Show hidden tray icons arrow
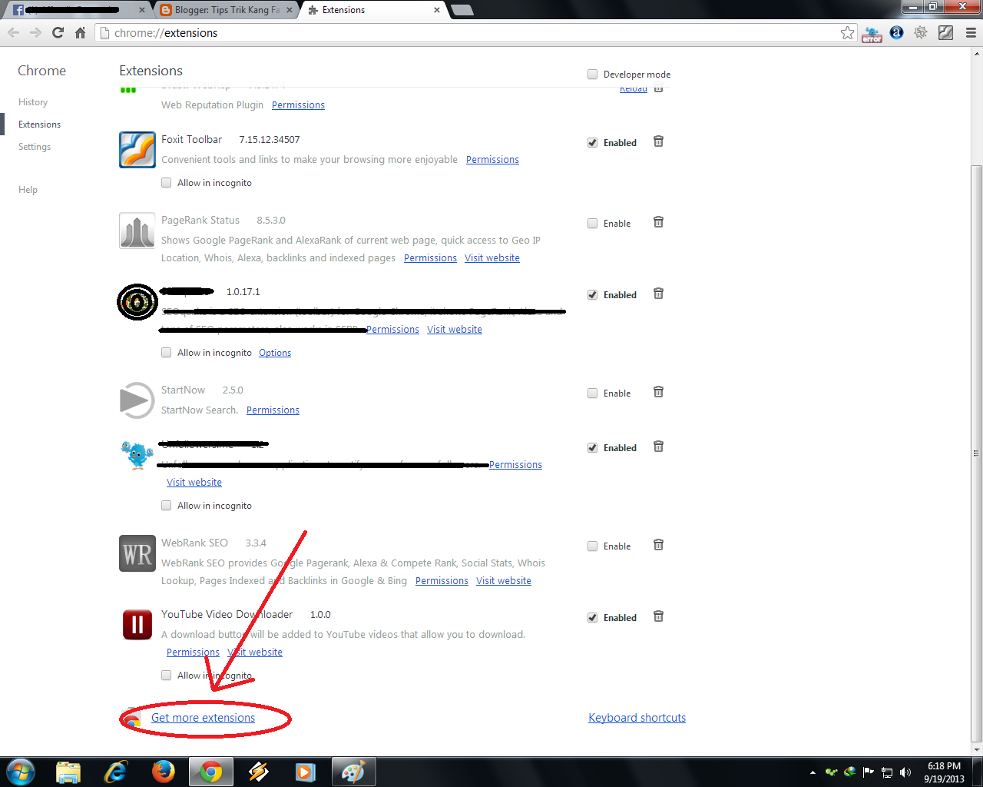 tap(813, 772)
